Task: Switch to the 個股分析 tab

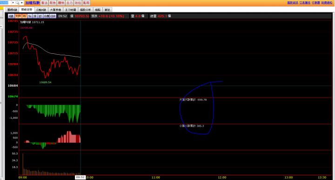Action: click(x=86, y=10)
